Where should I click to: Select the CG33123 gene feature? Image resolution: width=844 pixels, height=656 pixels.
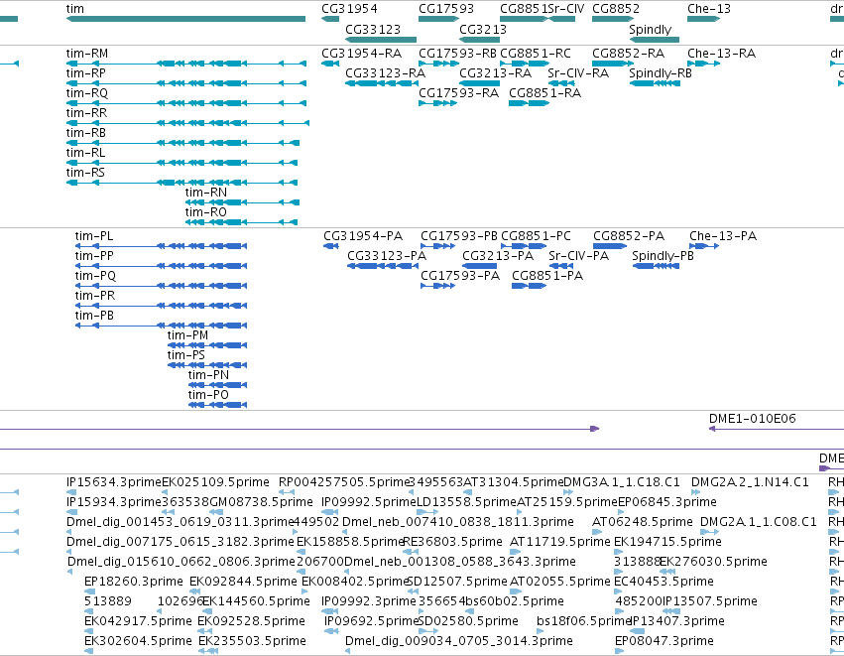(381, 40)
